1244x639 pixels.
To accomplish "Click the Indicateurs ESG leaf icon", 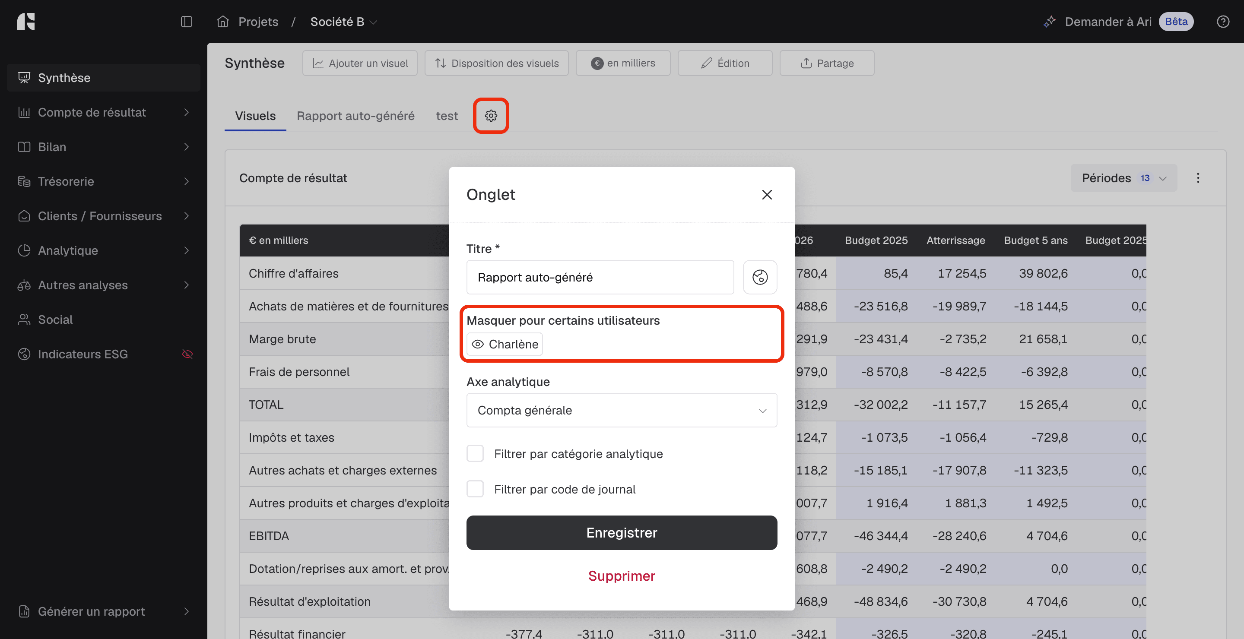I will (24, 354).
